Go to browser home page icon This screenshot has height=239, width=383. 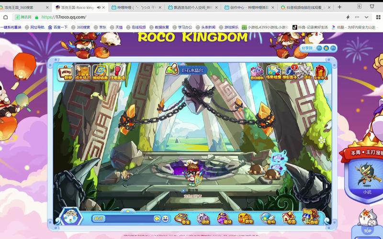(5, 17)
